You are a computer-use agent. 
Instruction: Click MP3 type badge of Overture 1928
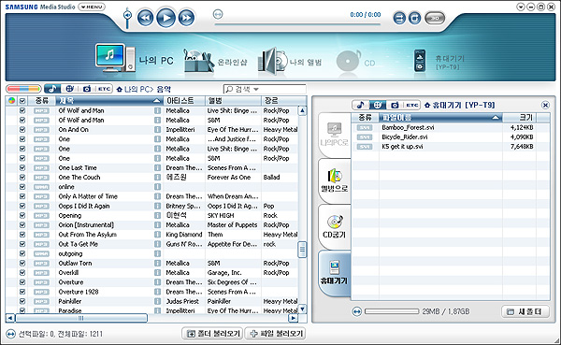click(x=41, y=292)
